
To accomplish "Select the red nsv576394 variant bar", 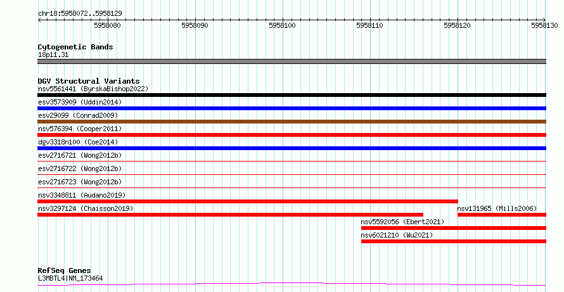I will pos(292,135).
